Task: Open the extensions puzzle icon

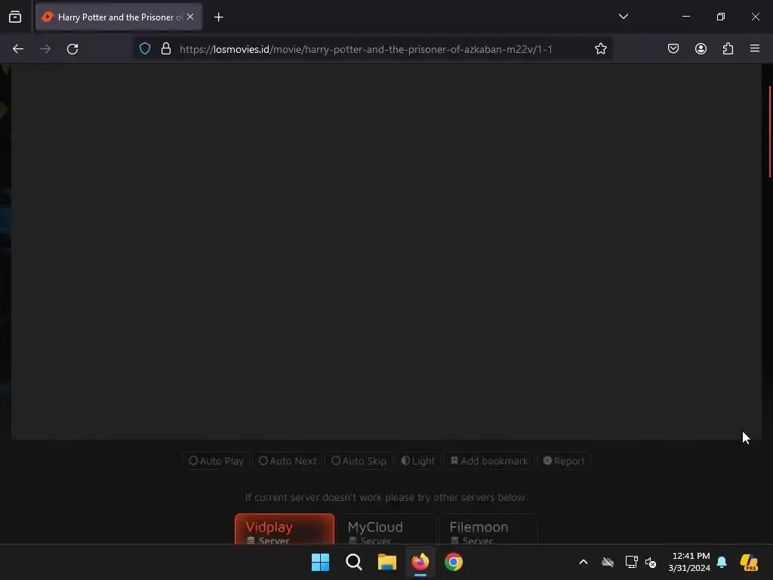Action: (728, 49)
